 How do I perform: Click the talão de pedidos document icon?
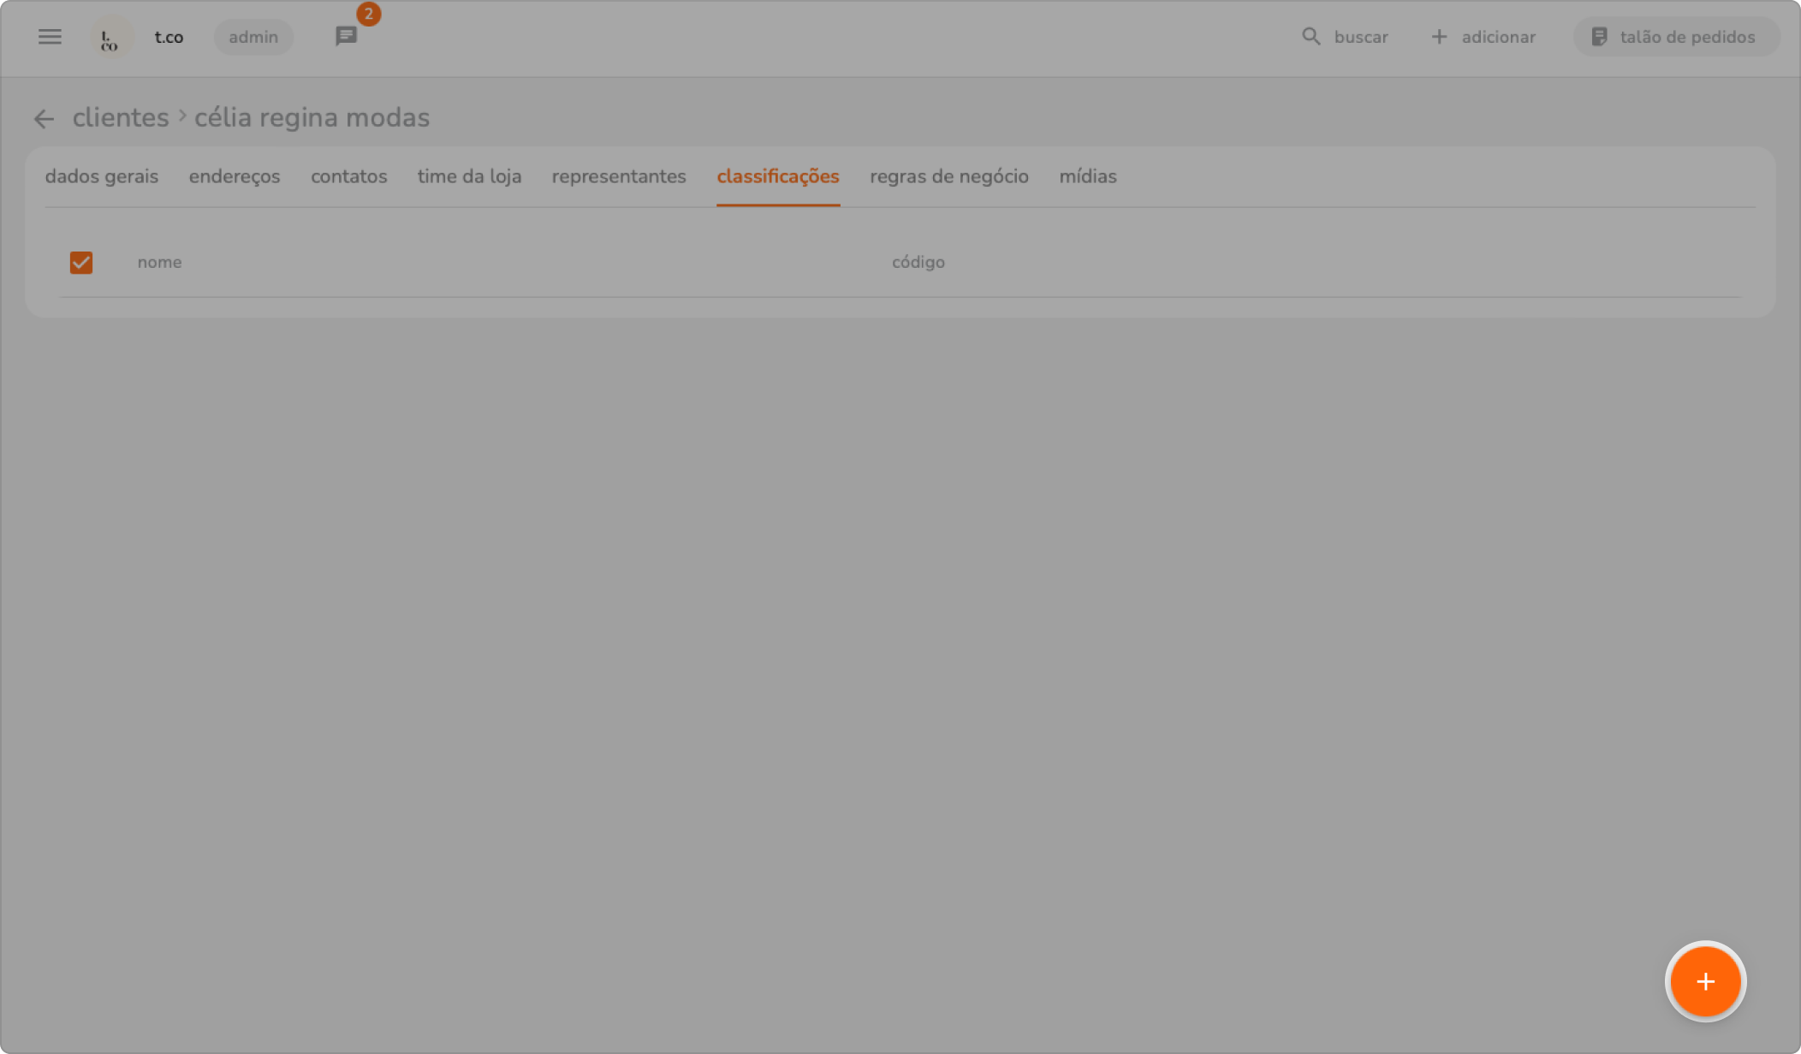1598,37
